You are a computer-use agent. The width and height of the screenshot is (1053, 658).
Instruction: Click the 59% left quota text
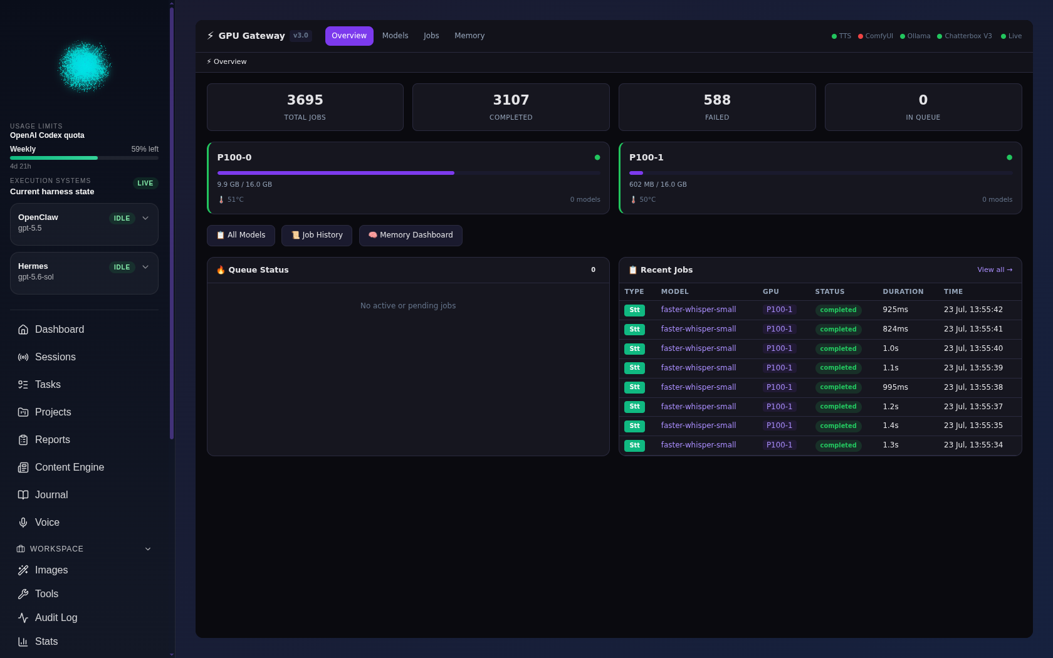pyautogui.click(x=145, y=149)
